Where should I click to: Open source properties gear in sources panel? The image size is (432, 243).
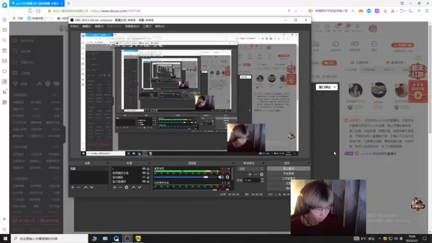126,187
